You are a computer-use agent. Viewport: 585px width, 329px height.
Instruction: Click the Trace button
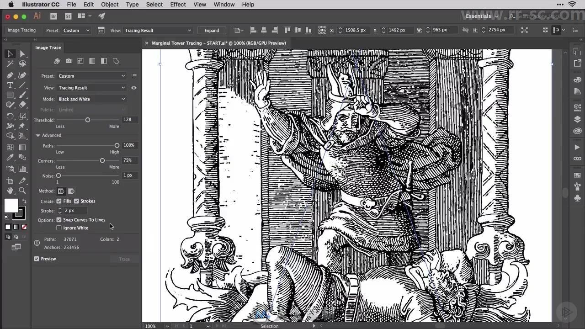(x=124, y=259)
